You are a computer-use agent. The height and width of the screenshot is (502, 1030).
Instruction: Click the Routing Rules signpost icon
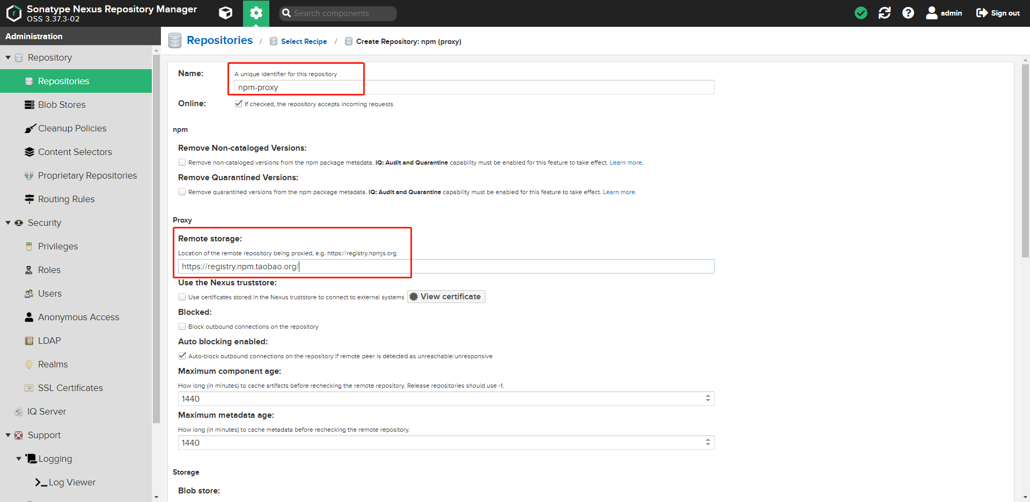(30, 199)
